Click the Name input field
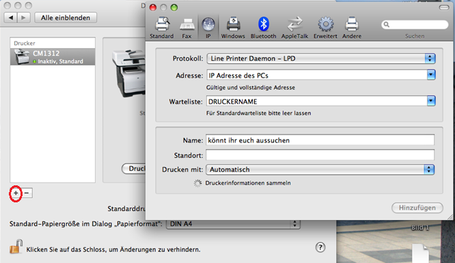The height and width of the screenshot is (263, 455). click(x=320, y=140)
